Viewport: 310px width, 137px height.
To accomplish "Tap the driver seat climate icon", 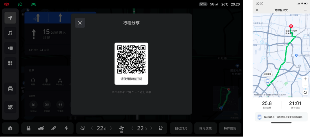I will 82,128.
